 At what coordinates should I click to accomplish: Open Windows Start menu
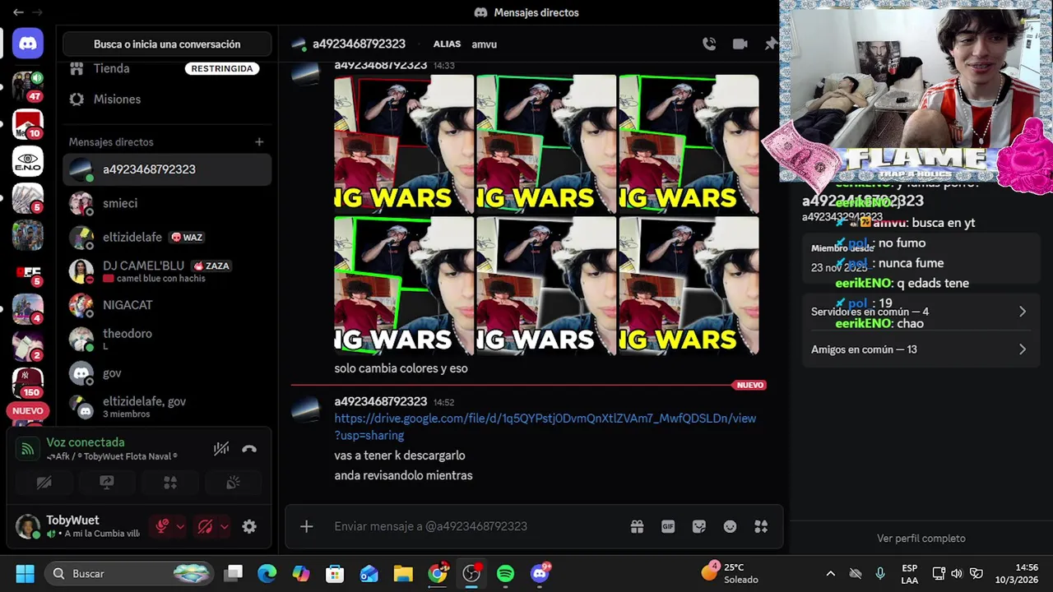tap(25, 573)
